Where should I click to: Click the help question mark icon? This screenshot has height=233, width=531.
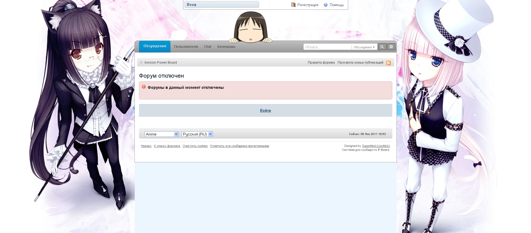point(326,5)
